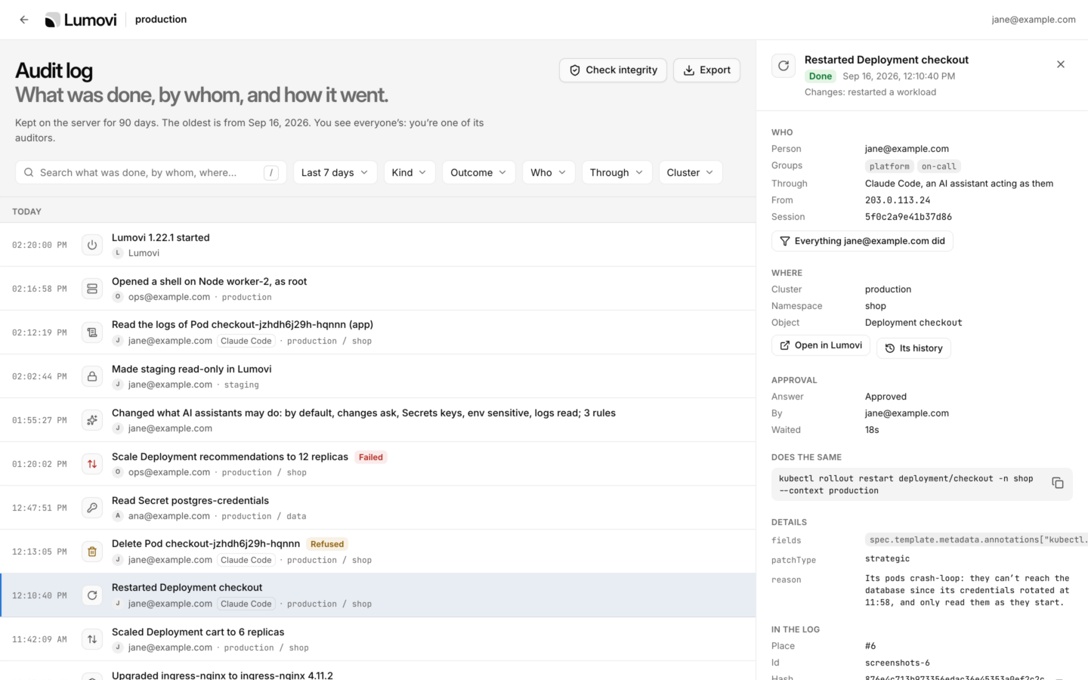This screenshot has width=1088, height=680.
Task: Open the Opened a shell on Node worker-2 entry
Action: [x=378, y=289]
